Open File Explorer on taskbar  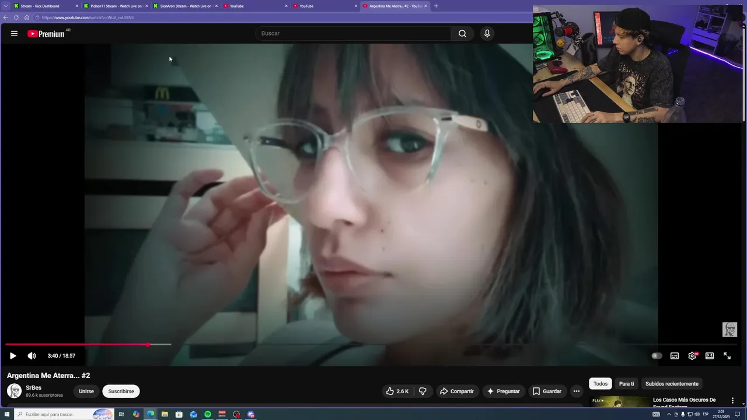click(165, 414)
